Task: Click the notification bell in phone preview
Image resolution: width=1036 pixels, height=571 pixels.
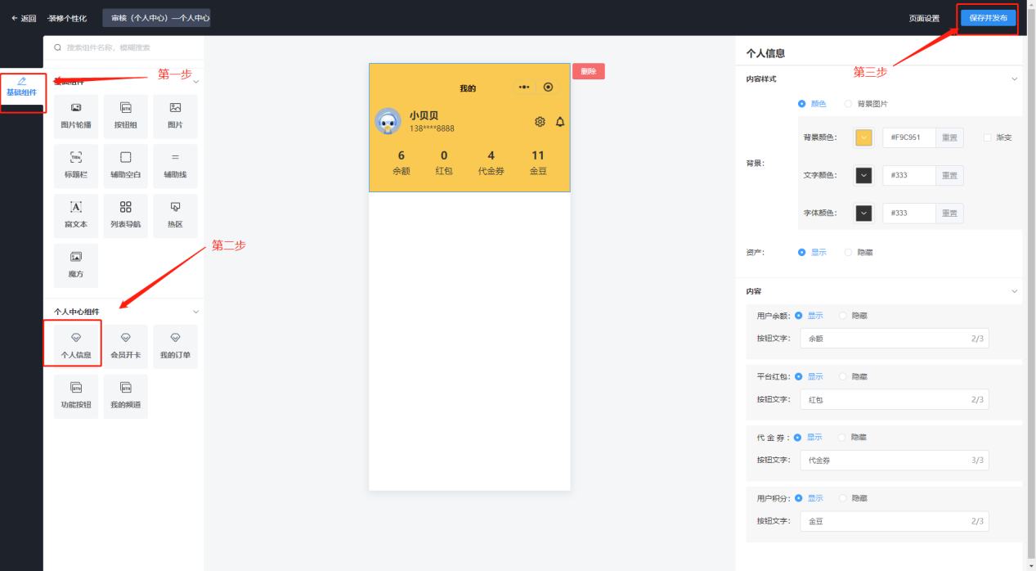Action: (x=560, y=122)
